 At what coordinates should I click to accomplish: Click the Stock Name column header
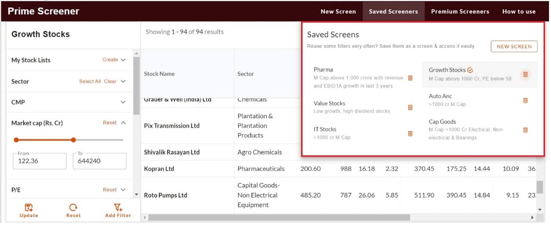[159, 74]
